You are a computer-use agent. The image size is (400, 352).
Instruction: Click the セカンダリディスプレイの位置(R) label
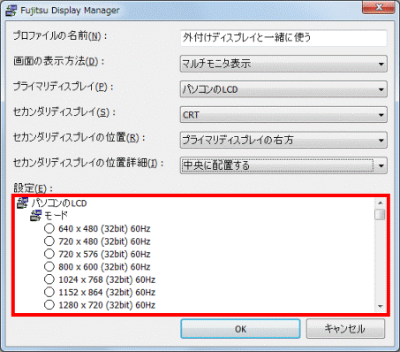[x=79, y=138]
